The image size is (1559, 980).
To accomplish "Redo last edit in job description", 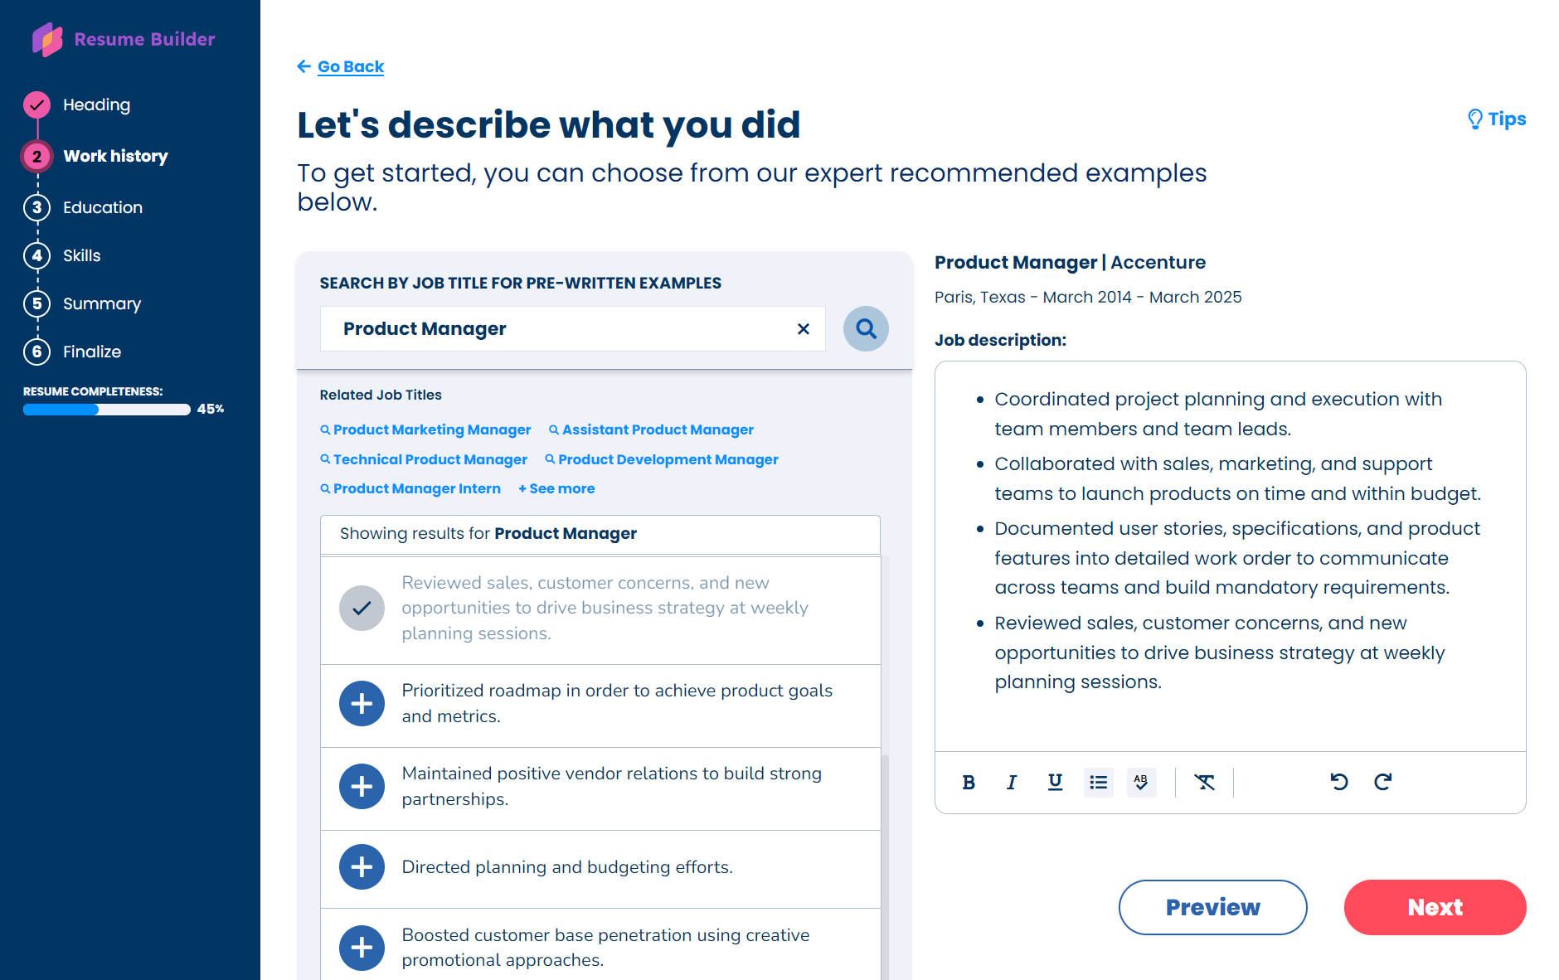I will coord(1382,782).
